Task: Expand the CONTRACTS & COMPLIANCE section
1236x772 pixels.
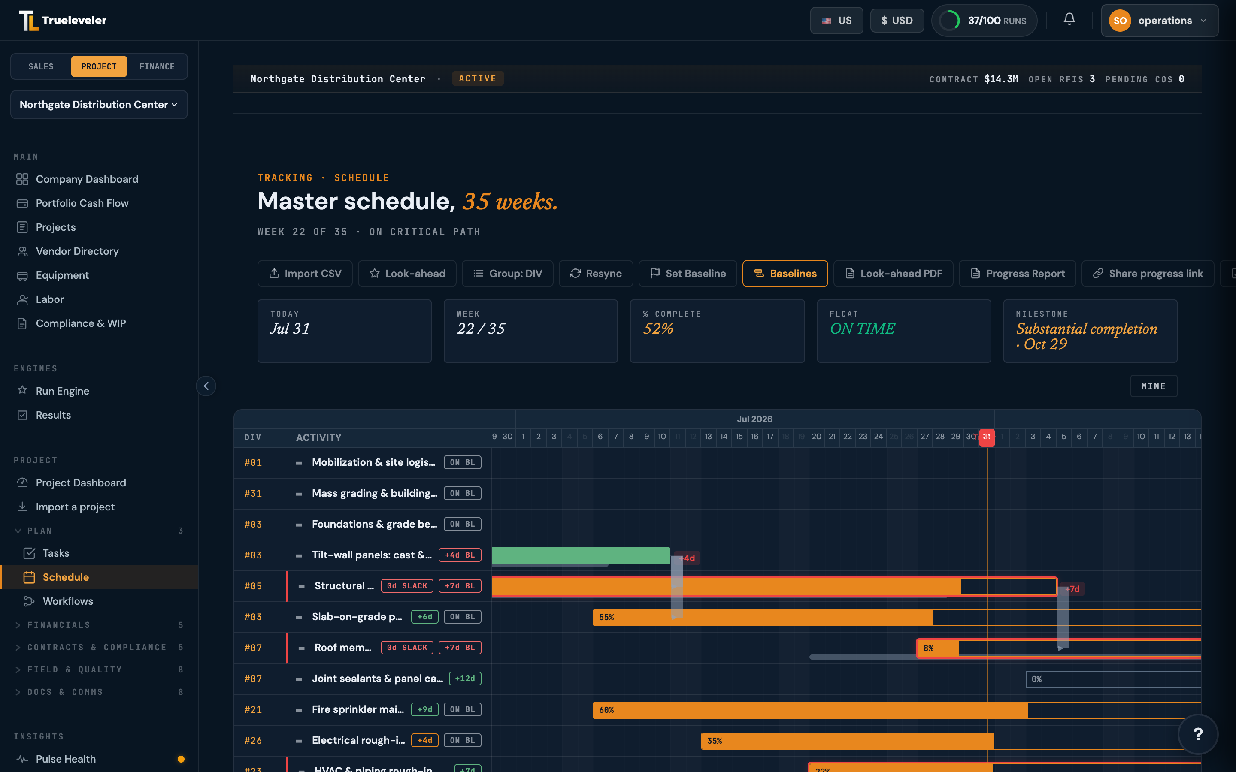Action: (x=99, y=648)
